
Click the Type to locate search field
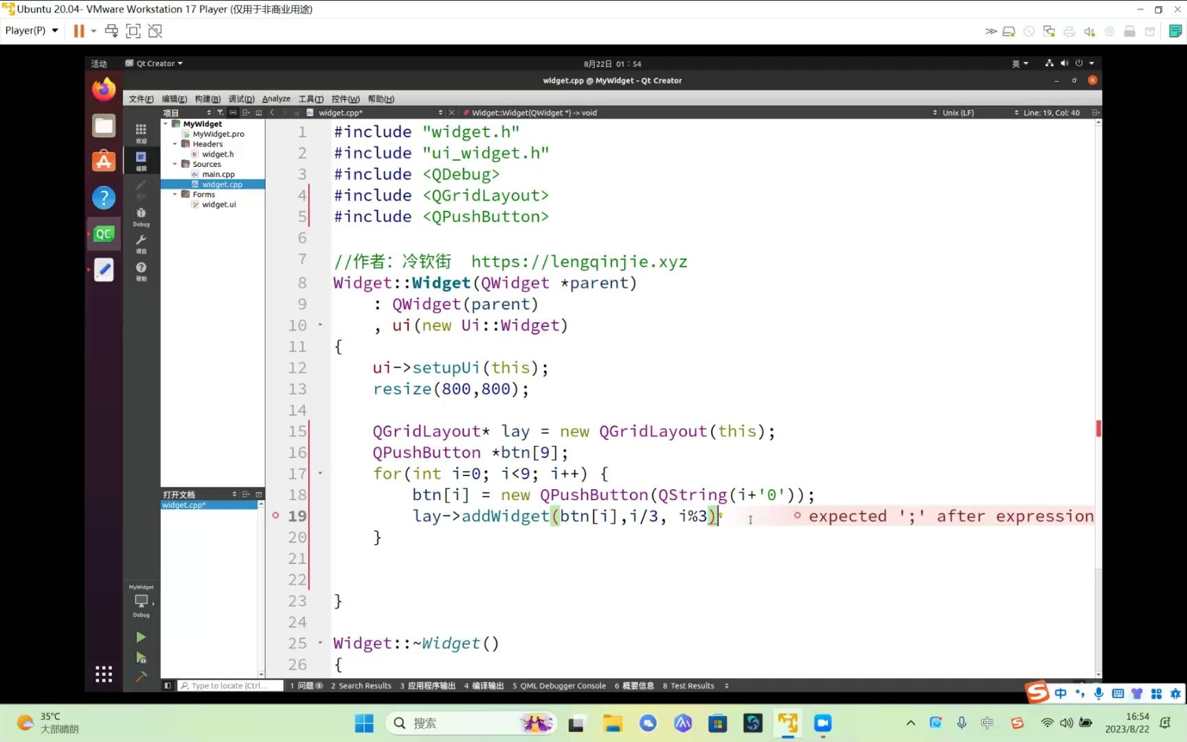click(x=231, y=686)
